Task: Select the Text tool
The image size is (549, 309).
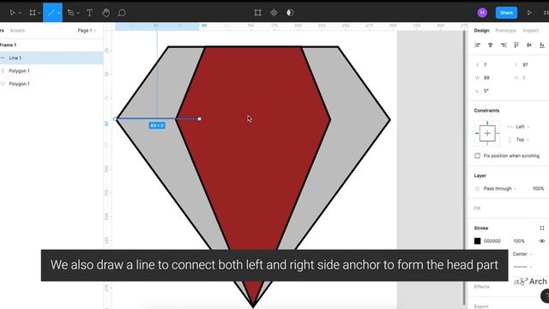Action: coord(89,13)
